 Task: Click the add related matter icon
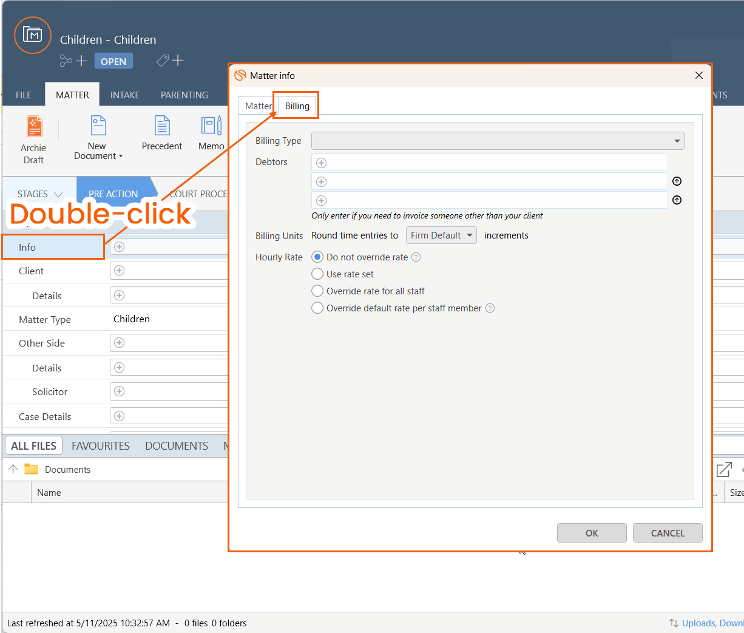tap(73, 61)
